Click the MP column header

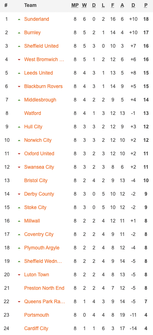tap(75, 5)
